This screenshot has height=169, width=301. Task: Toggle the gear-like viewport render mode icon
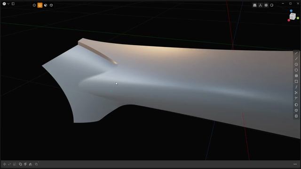pos(266,5)
